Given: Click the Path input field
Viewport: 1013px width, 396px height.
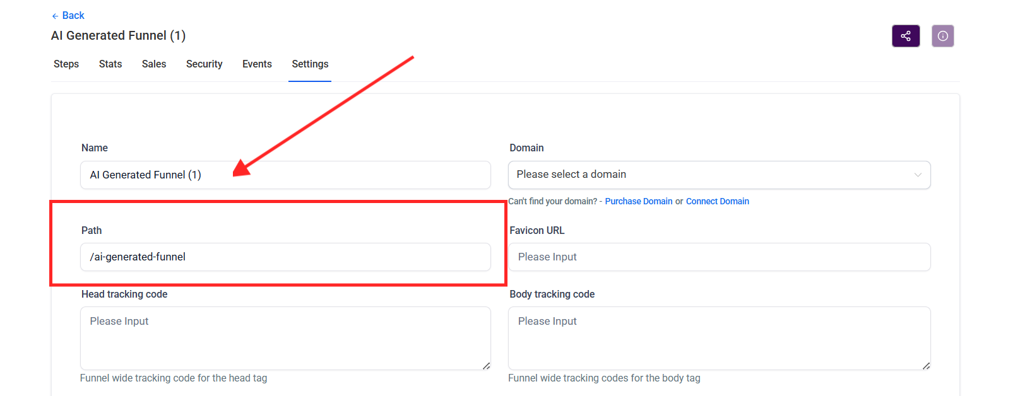Looking at the screenshot, I should (285, 257).
